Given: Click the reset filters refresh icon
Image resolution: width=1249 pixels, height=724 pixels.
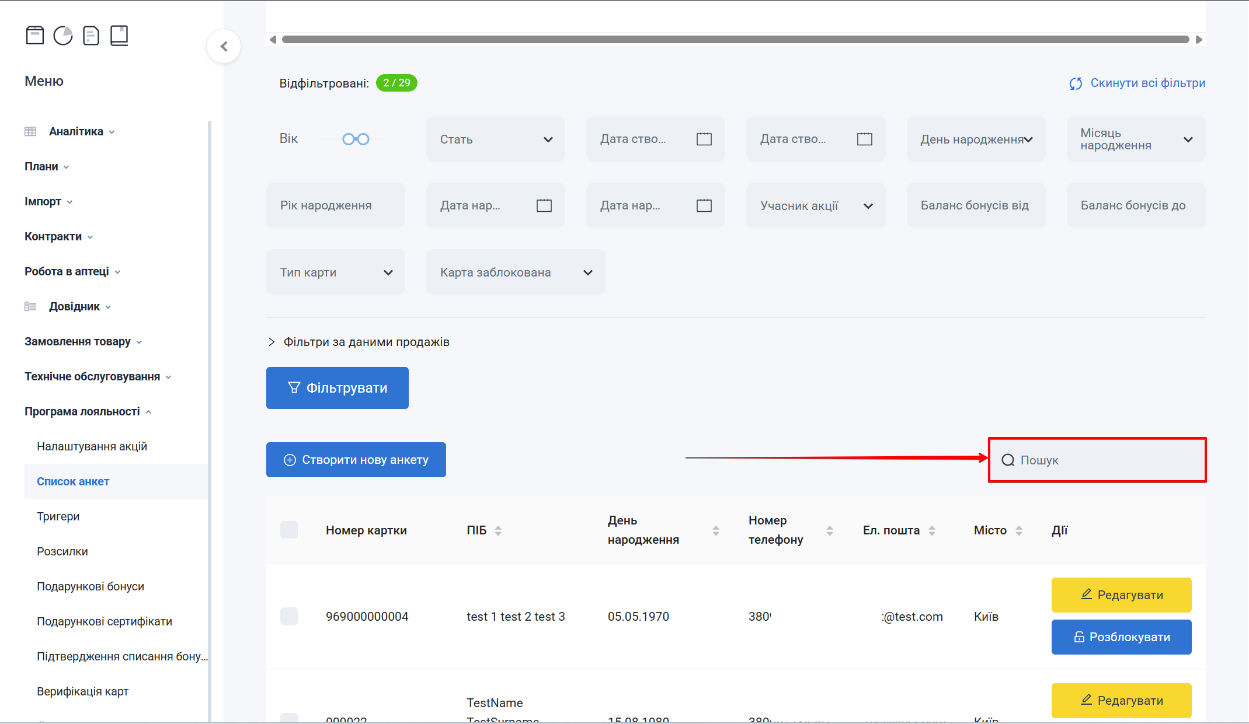Looking at the screenshot, I should [x=1076, y=83].
